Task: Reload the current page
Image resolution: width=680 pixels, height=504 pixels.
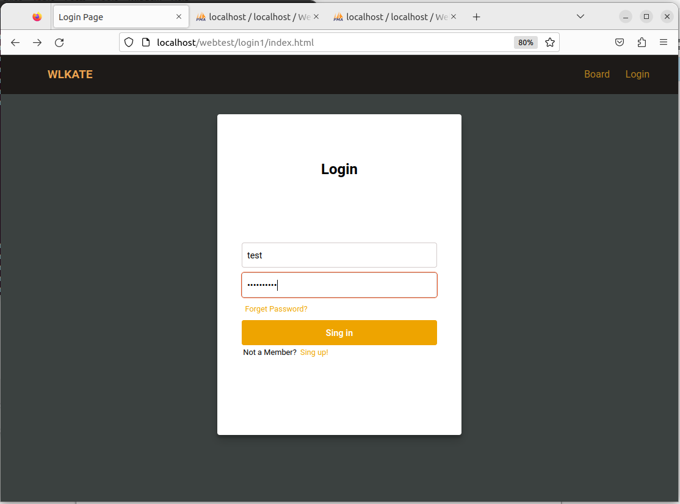Action: coord(59,43)
